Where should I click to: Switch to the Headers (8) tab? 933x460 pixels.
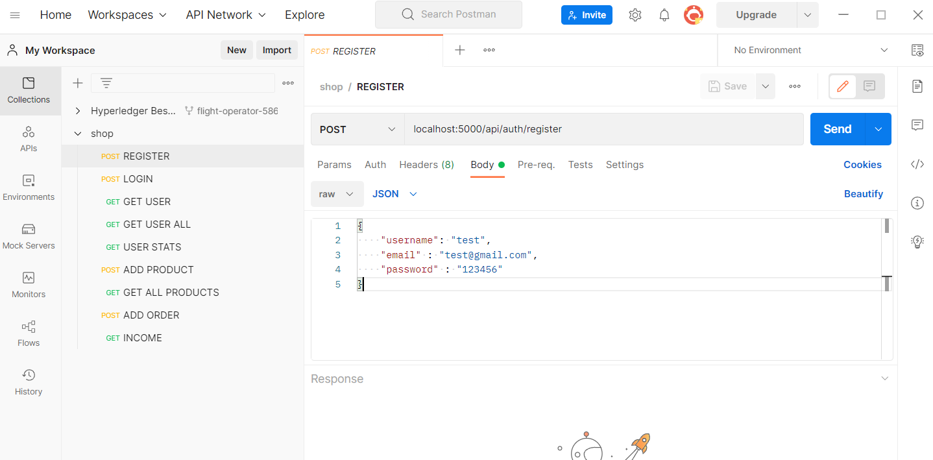pyautogui.click(x=426, y=165)
